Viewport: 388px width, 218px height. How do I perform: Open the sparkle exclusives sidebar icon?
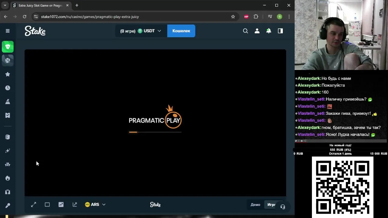pyautogui.click(x=8, y=151)
